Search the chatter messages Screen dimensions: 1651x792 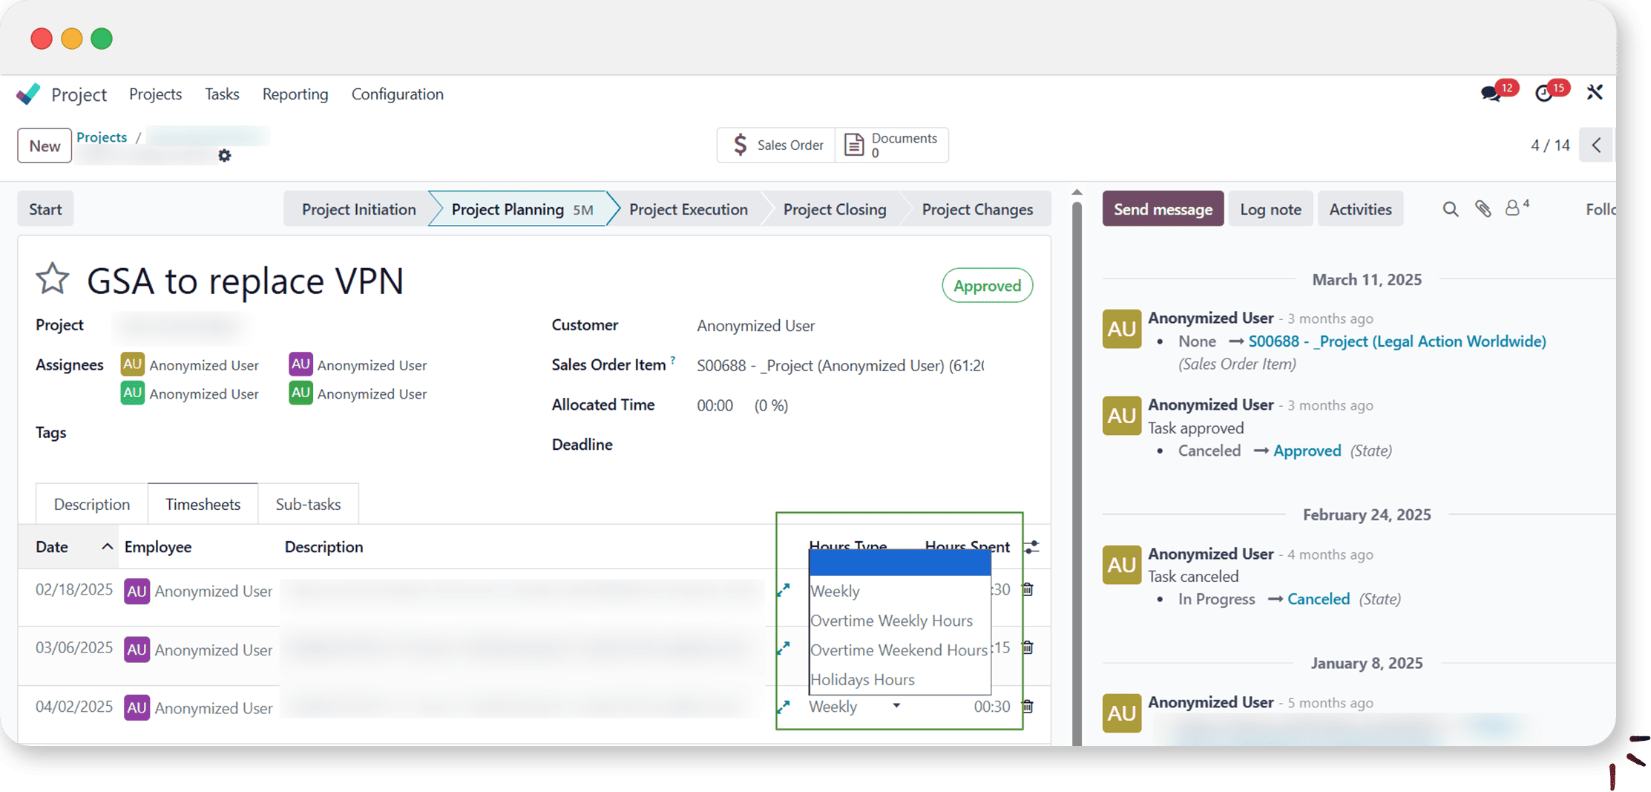click(1450, 209)
